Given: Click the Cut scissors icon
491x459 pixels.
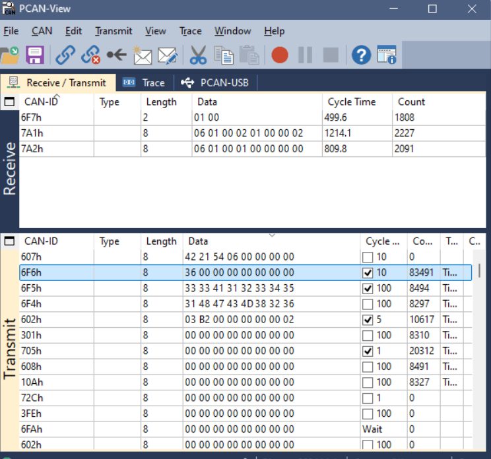Looking at the screenshot, I should coord(198,55).
